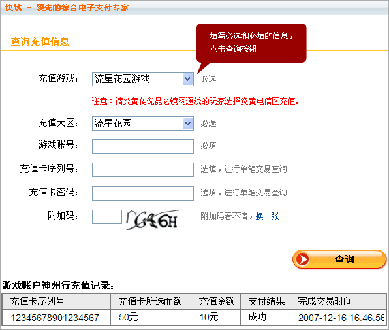Click the red tooltip bubble

251,43
